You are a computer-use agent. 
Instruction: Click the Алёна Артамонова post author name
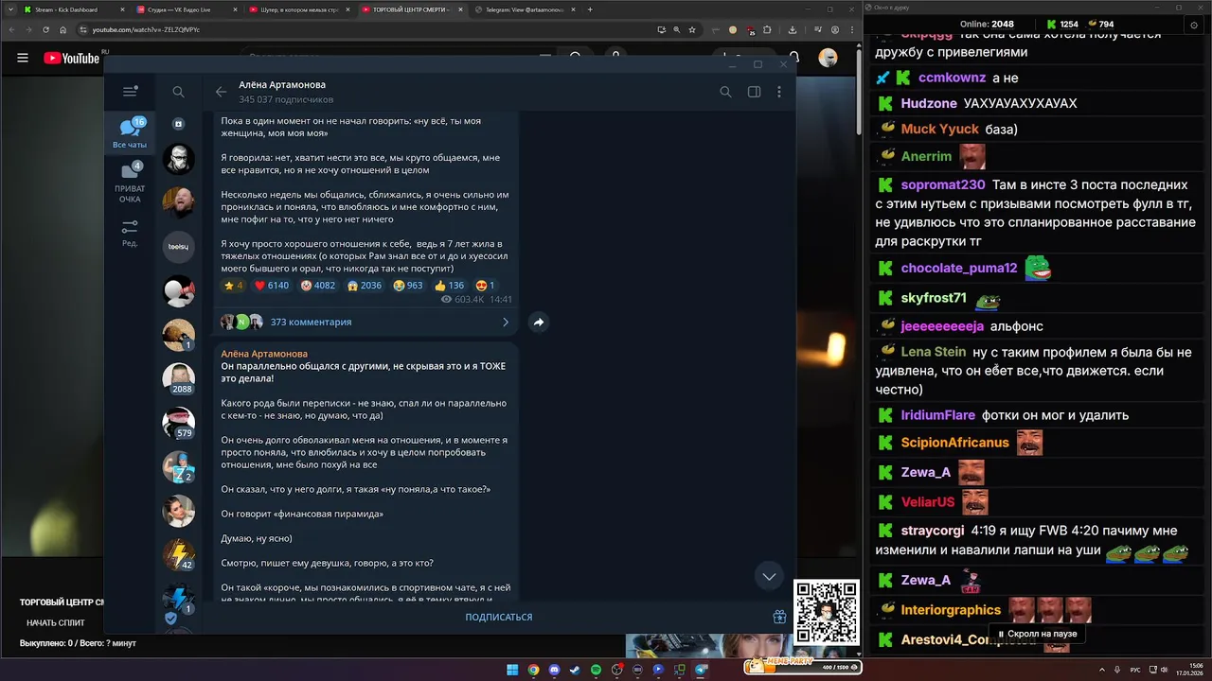pos(264,354)
